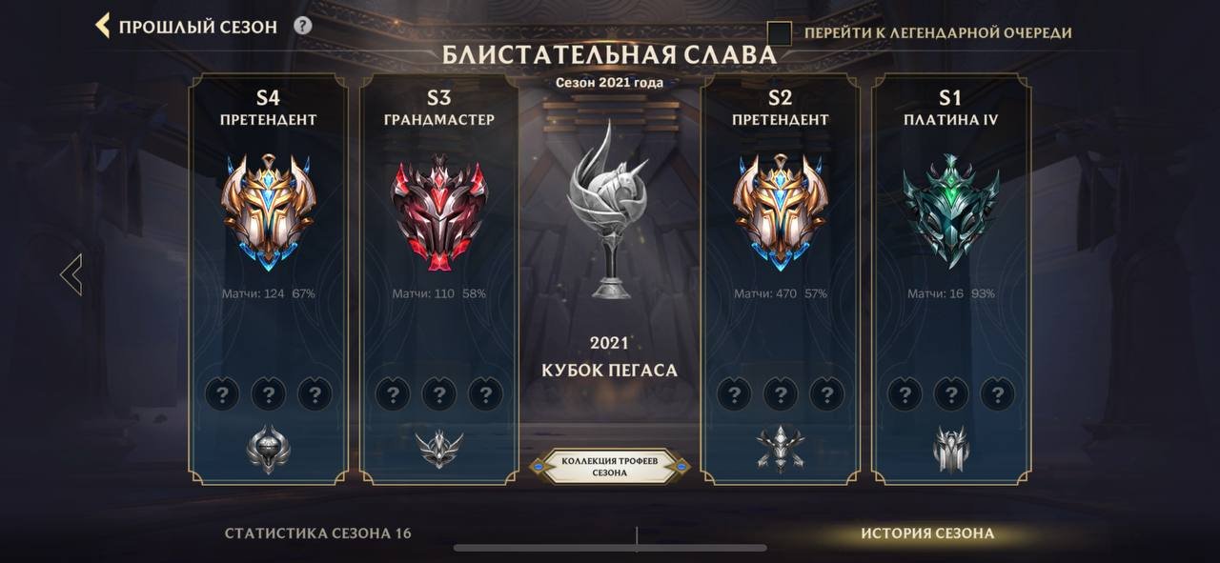This screenshot has width=1220, height=563.
Task: Click the question mark help icon
Action: (303, 26)
